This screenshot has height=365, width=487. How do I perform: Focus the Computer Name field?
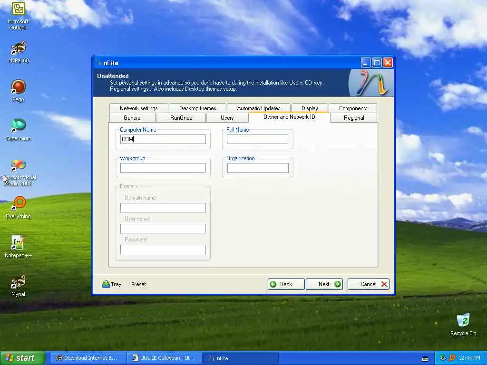163,139
